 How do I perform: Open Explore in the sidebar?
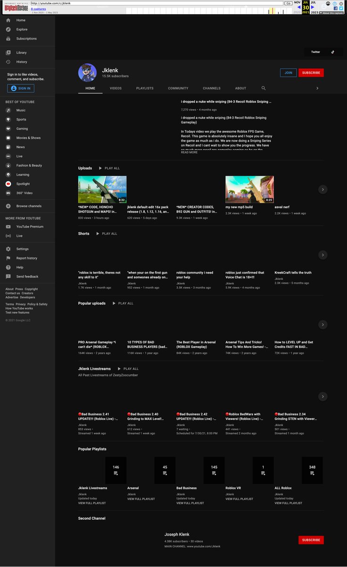pos(27,29)
